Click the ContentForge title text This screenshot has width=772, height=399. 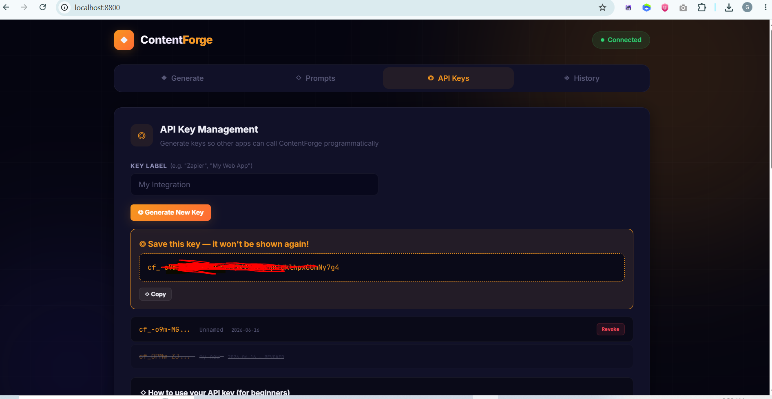click(177, 40)
